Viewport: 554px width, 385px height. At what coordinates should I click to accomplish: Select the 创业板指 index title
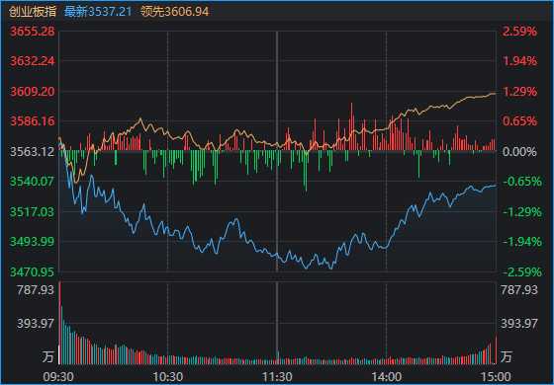coord(33,12)
